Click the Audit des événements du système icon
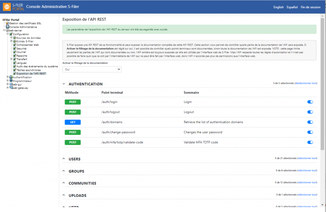This screenshot has height=212, width=326. coord(15,66)
